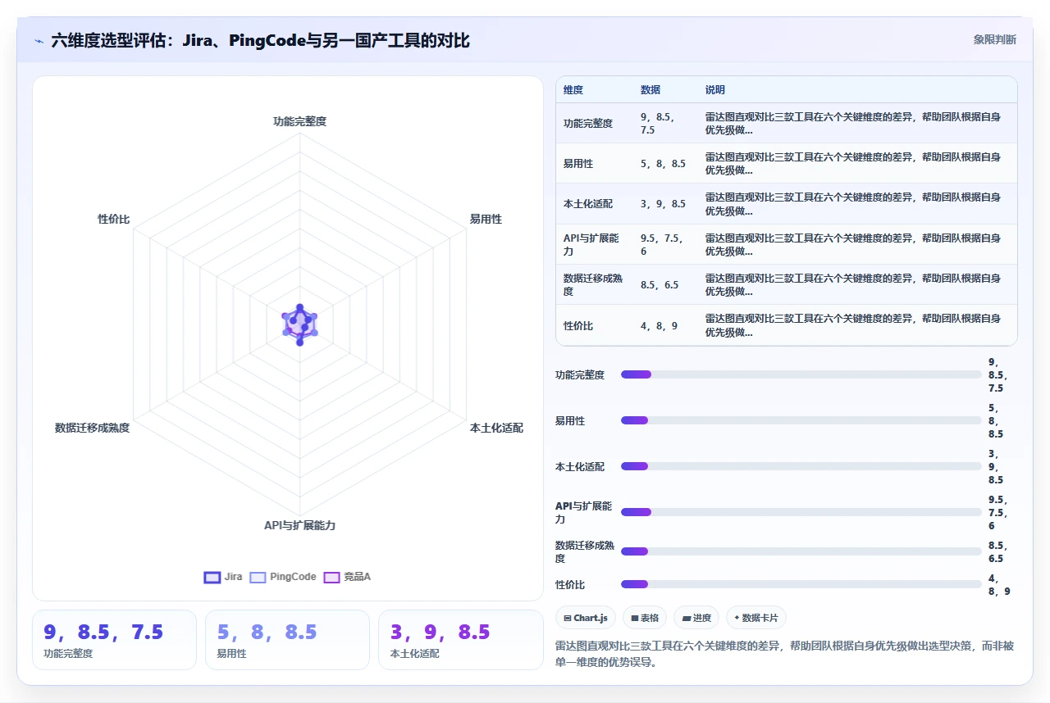The height and width of the screenshot is (703, 1050).
Task: Open the 本土化适配 data card
Action: (x=461, y=640)
